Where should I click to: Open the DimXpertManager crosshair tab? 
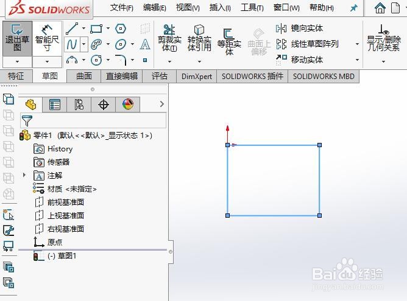tap(104, 105)
